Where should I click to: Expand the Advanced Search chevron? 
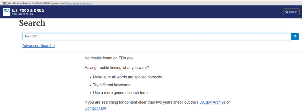[54, 46]
